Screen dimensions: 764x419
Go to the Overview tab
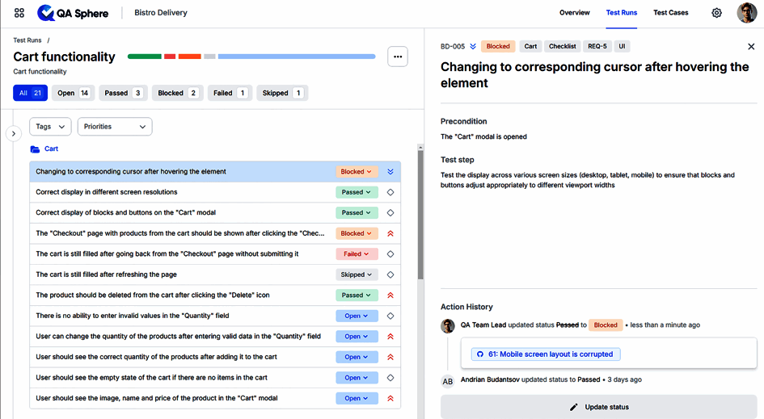pos(574,13)
